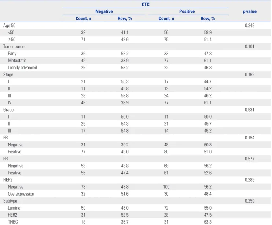
Task: Click the ≥50 age row label
Action: [12, 40]
